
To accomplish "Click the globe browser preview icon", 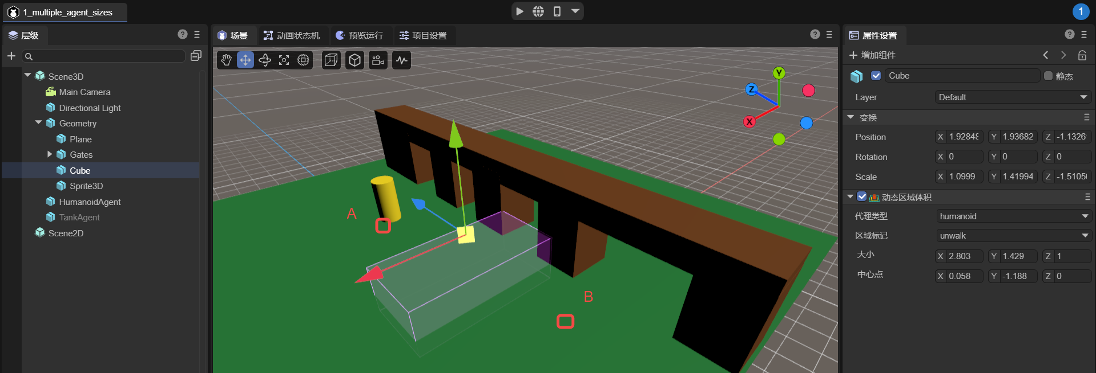I will 538,11.
